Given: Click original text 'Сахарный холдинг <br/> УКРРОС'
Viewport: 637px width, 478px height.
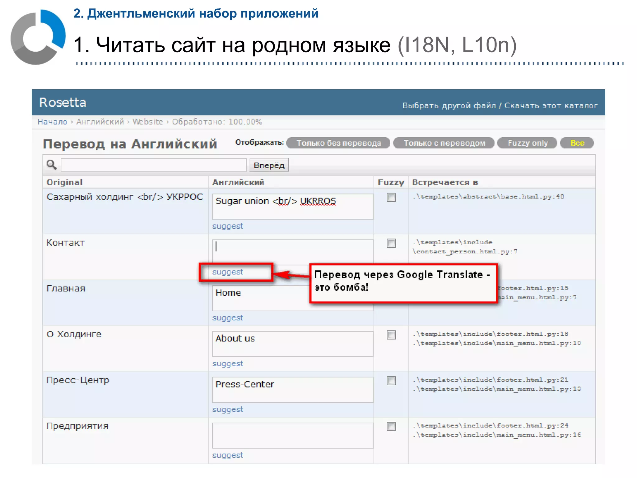Looking at the screenshot, I should [125, 197].
